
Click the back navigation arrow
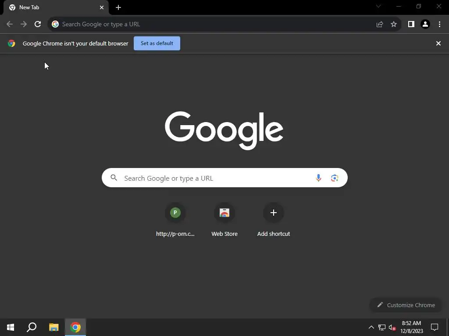(10, 24)
